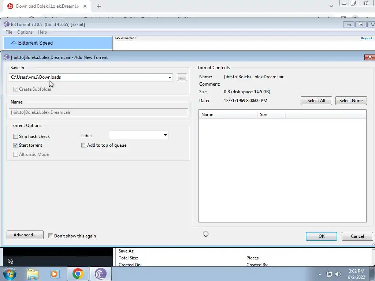
Task: Click the loading spinner beside OK
Action: point(206,234)
